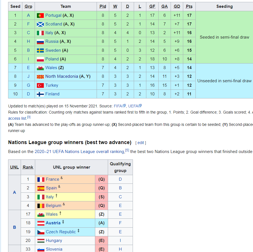
Task: Follow the UEFA source link
Action: pos(133,106)
